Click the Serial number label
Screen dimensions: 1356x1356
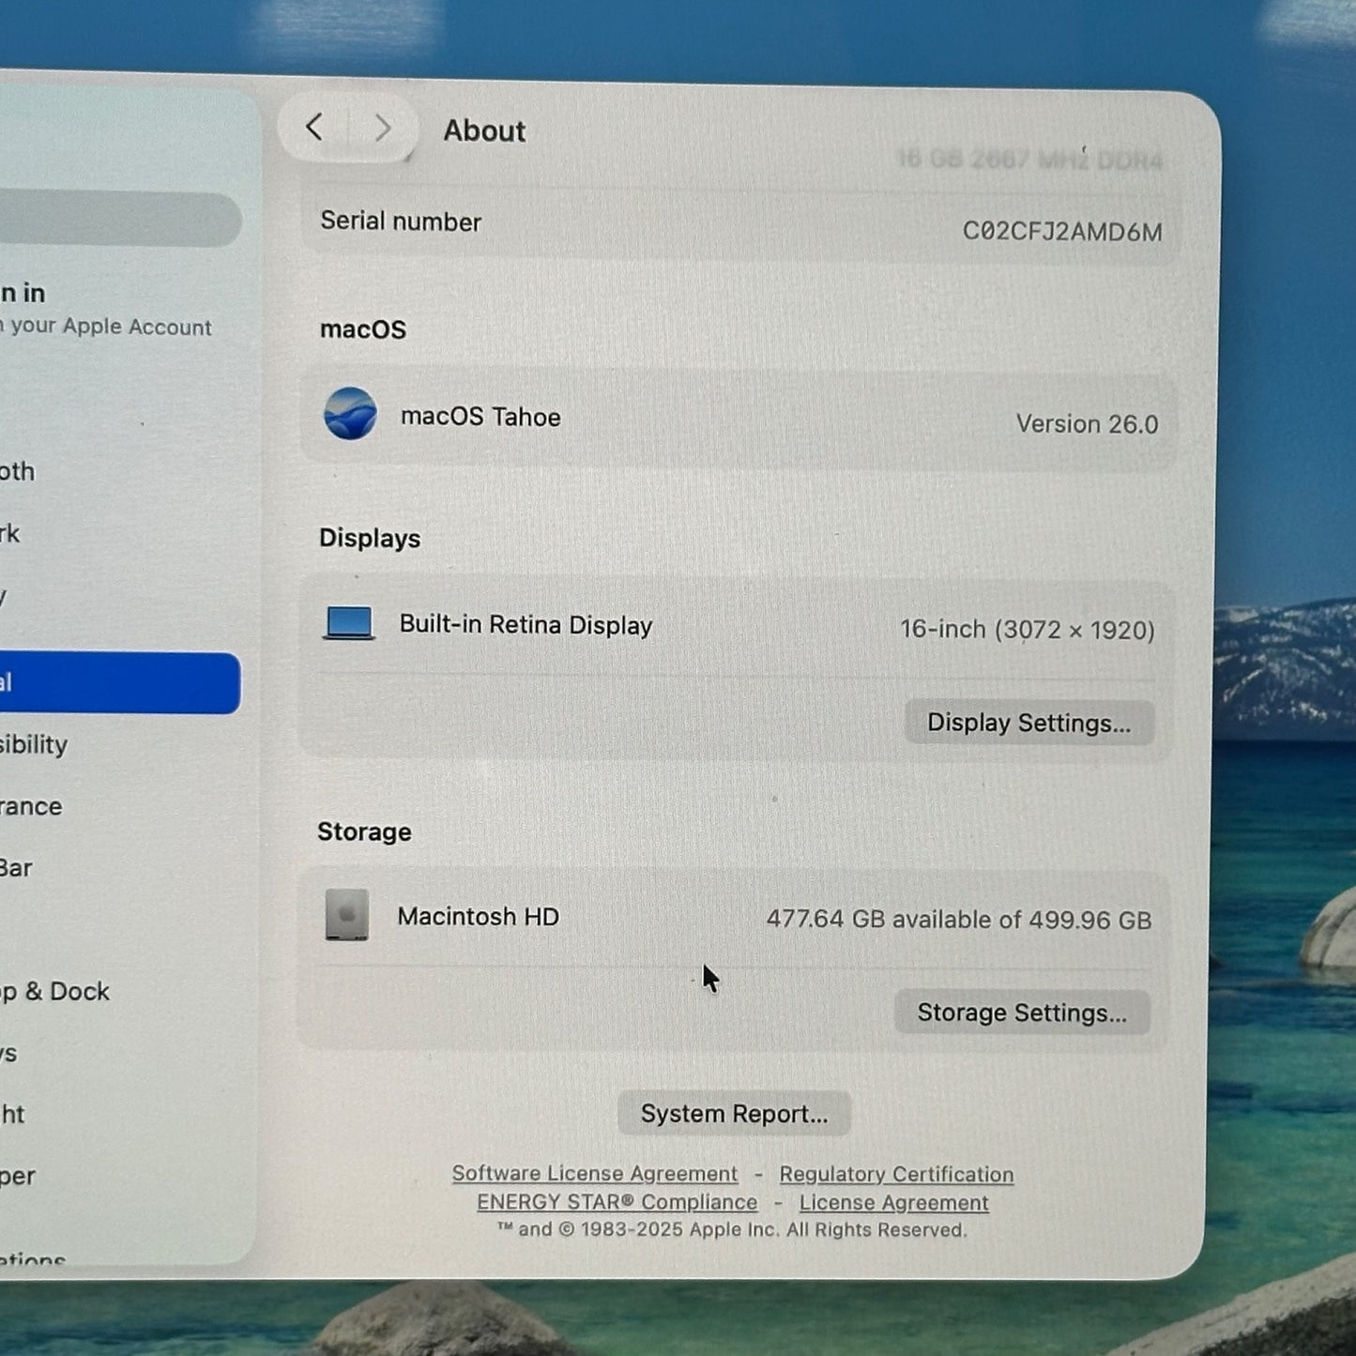point(401,221)
